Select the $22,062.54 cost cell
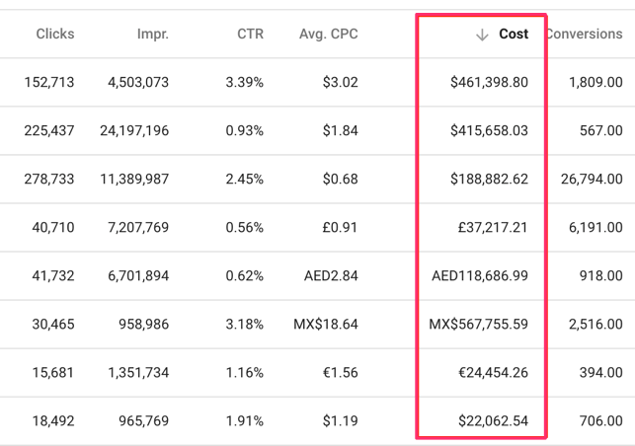Viewport: 635px width, 446px height. click(x=493, y=421)
